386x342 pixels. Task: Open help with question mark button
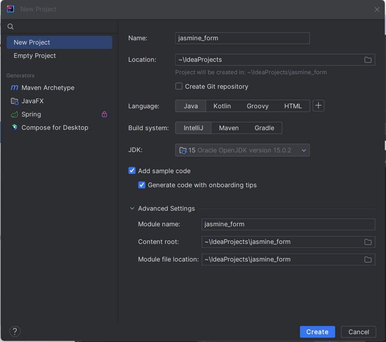tap(15, 331)
